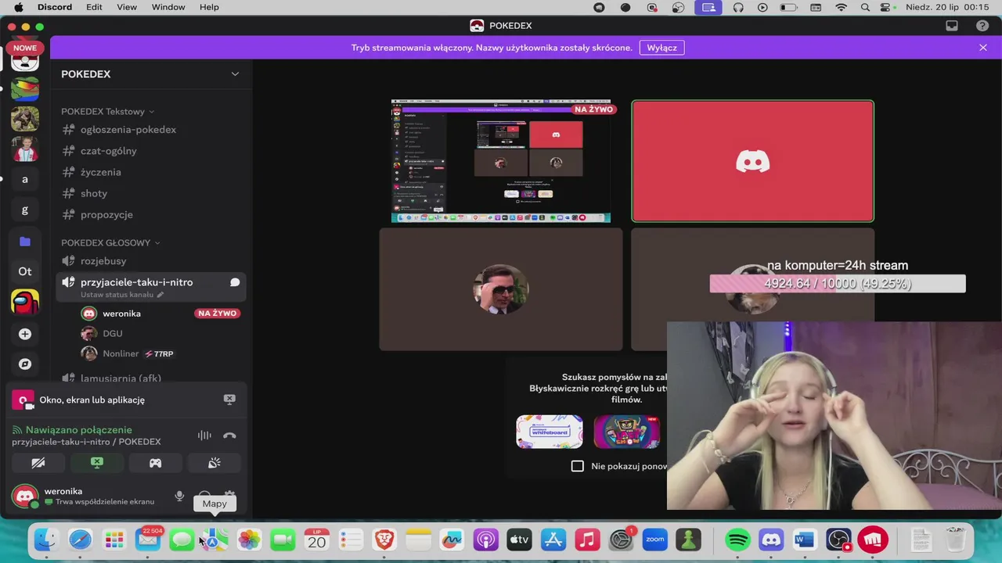Click the purple screen sharing menu bar icon
The image size is (1002, 563).
tap(709, 7)
